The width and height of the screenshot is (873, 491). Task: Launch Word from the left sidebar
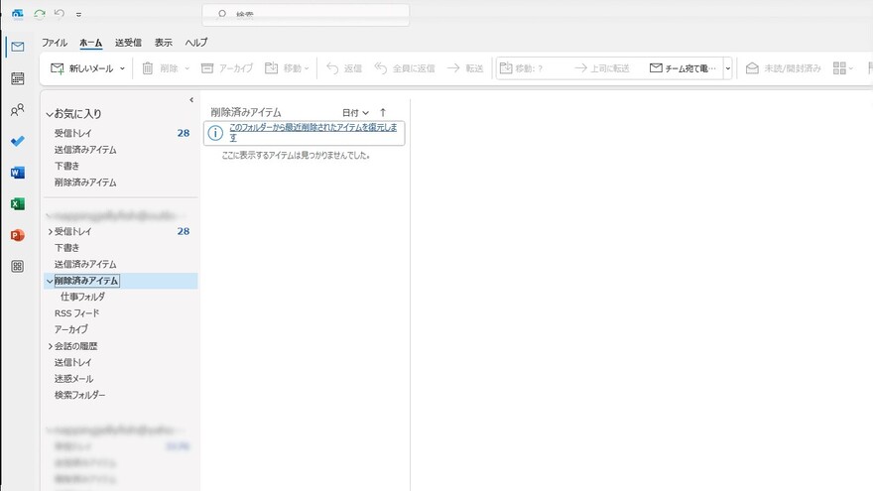[17, 173]
